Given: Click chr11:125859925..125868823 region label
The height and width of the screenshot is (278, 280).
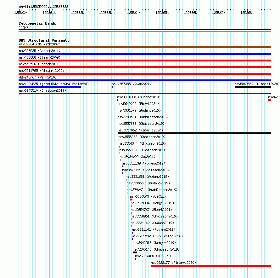Looking at the screenshot, I should pyautogui.click(x=43, y=7).
